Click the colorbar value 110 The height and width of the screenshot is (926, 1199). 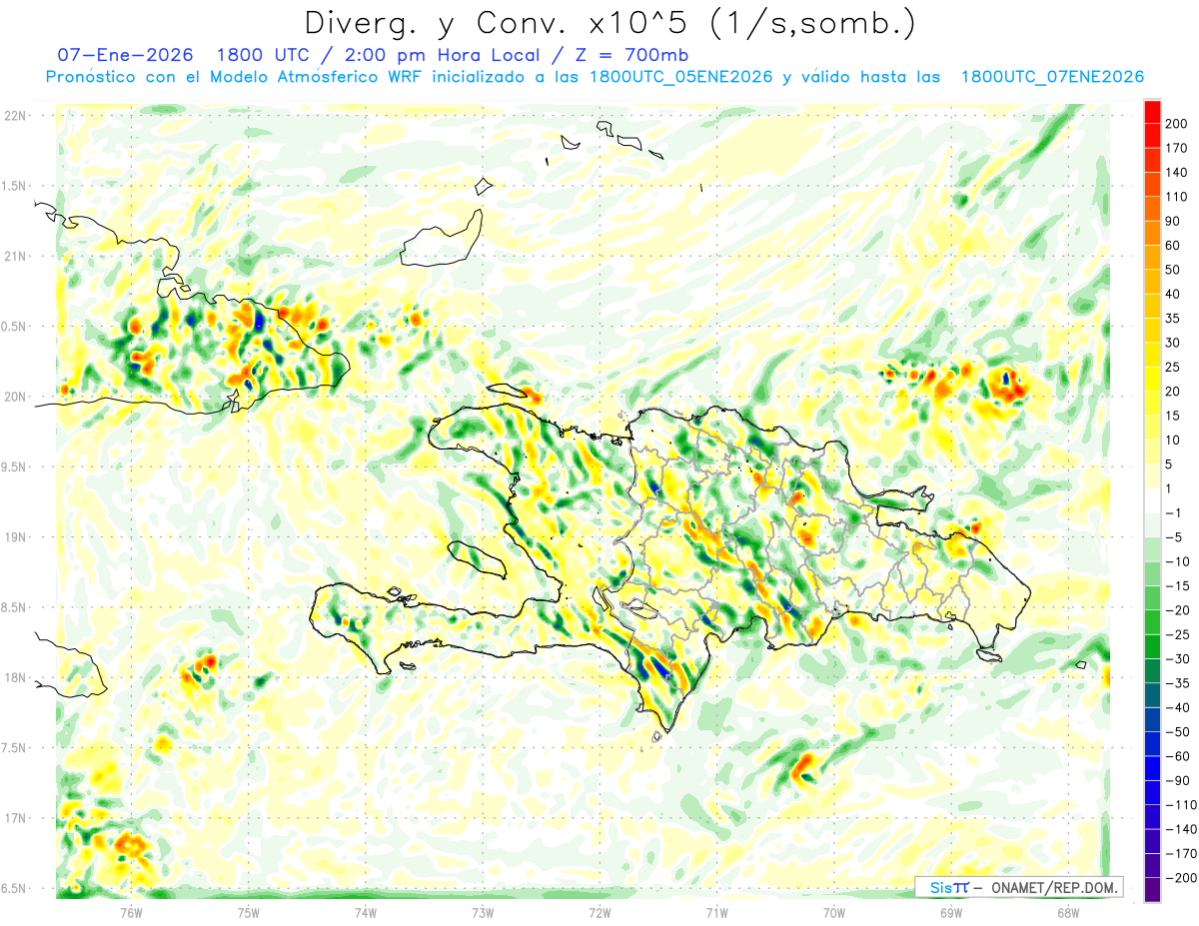click(x=1176, y=197)
